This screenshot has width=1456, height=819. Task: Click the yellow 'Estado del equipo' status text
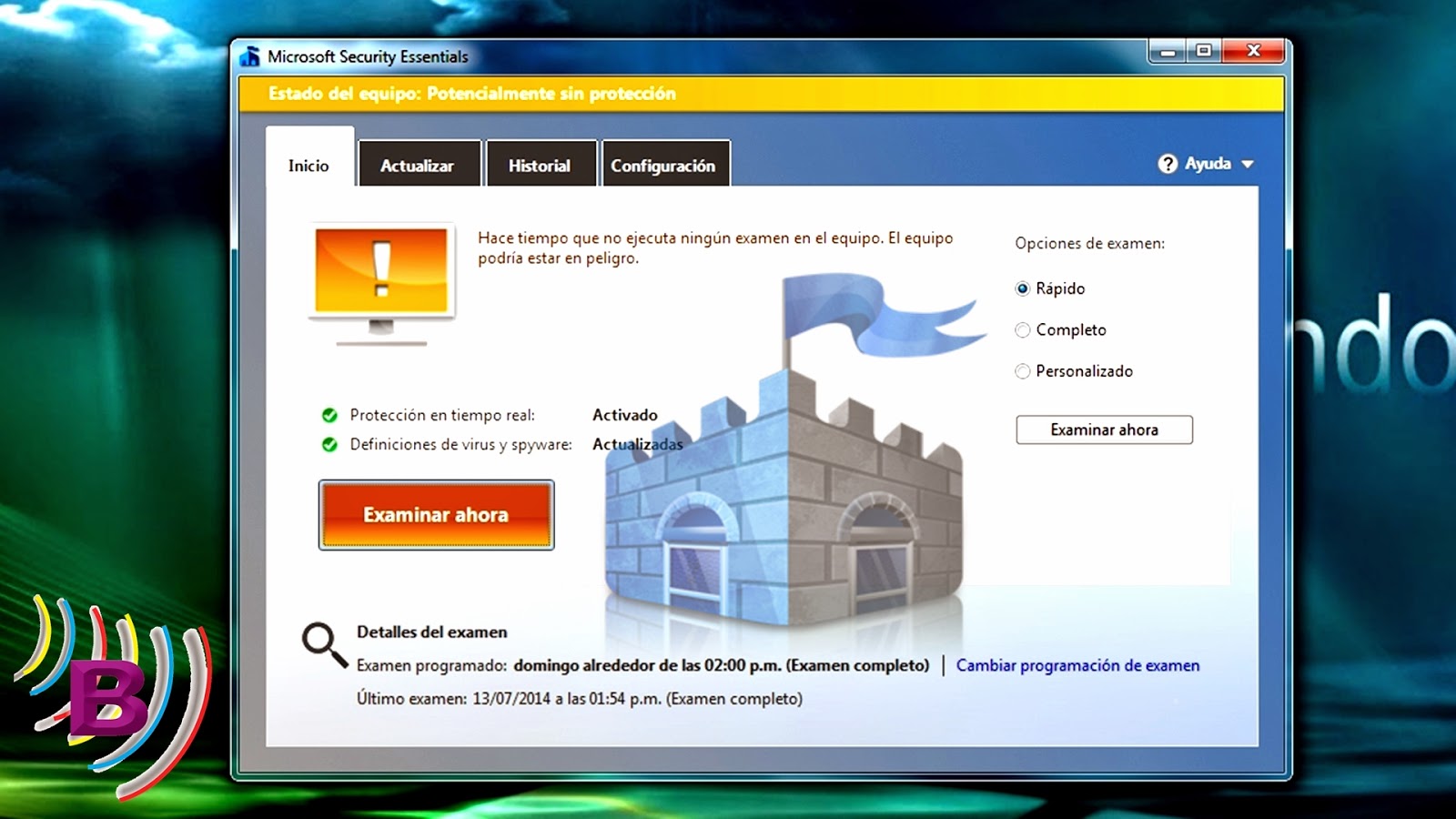(471, 94)
